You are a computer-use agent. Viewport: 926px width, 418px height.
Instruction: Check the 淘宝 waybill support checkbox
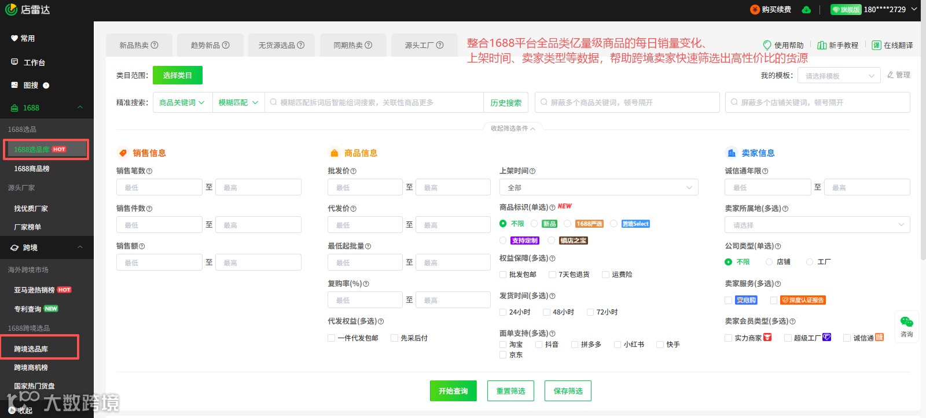coord(503,345)
